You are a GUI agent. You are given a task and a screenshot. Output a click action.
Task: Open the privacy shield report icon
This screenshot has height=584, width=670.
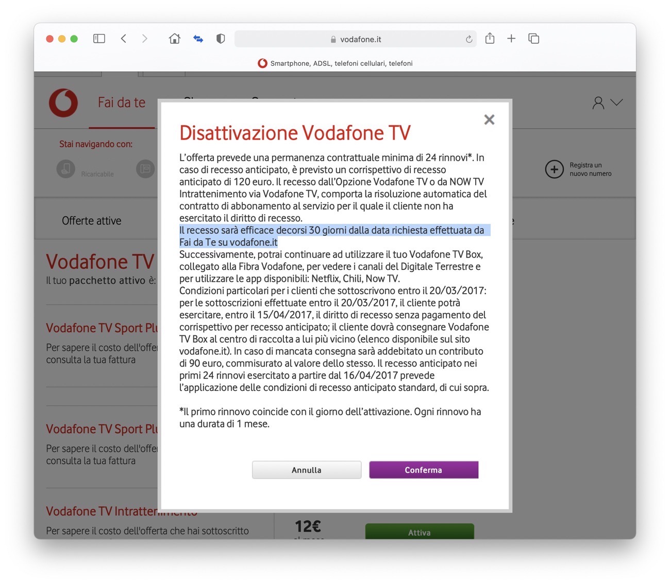coord(221,39)
